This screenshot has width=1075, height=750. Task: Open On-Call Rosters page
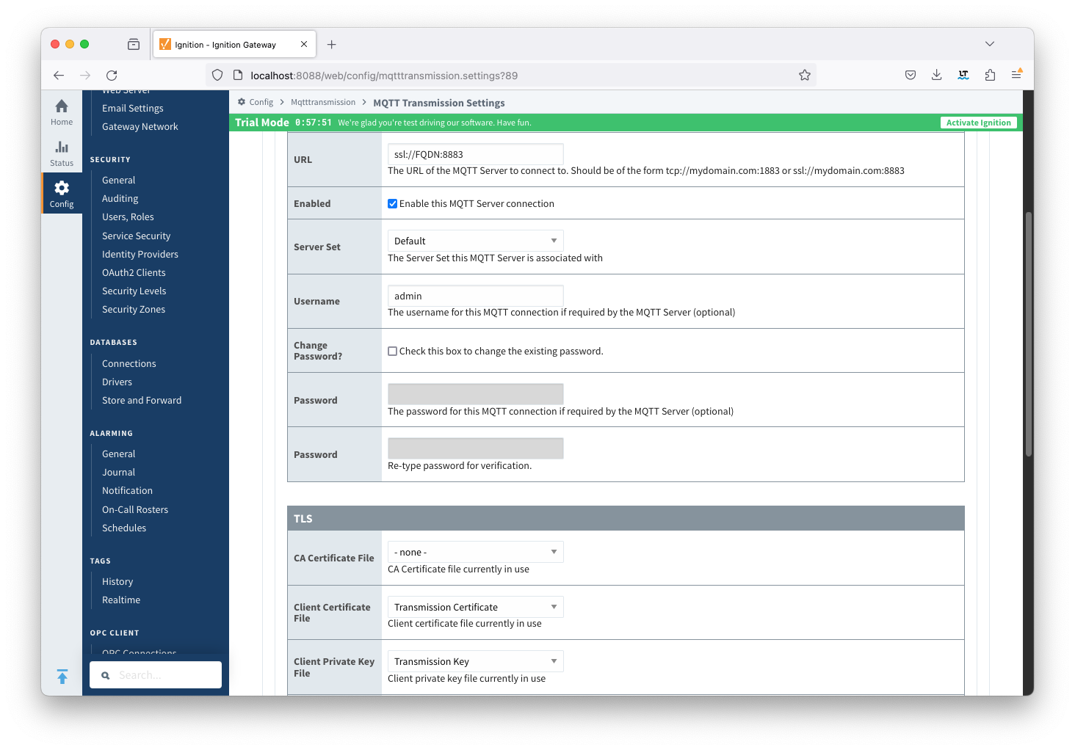click(135, 509)
